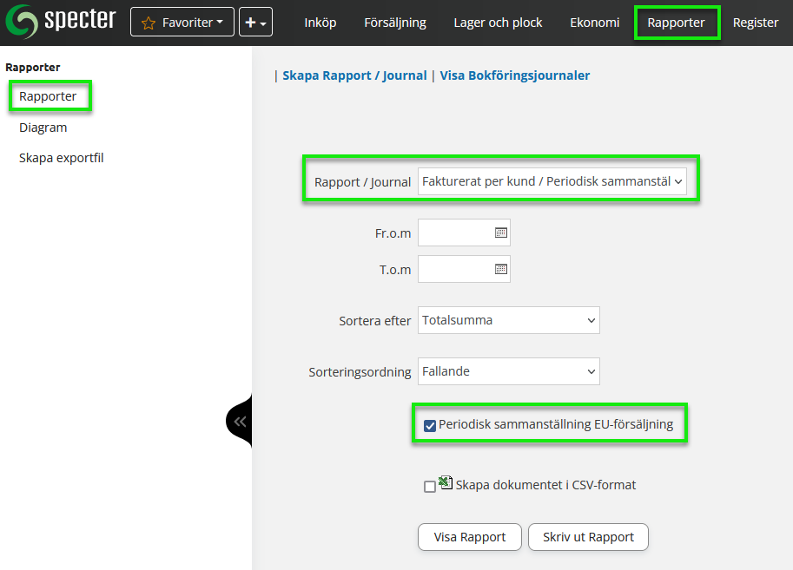Select Diagram in the sidebar

pos(43,128)
